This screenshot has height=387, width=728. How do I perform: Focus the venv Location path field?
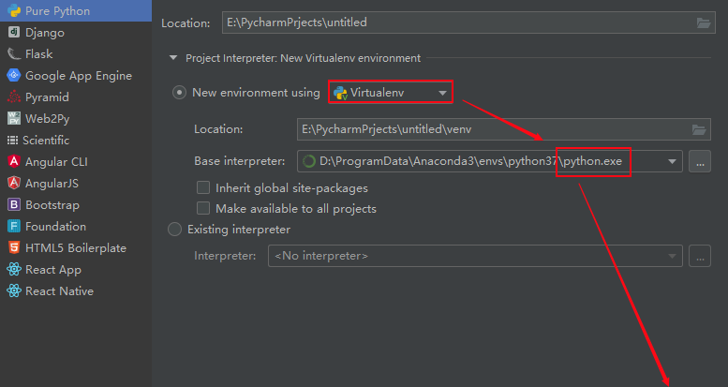pos(504,129)
